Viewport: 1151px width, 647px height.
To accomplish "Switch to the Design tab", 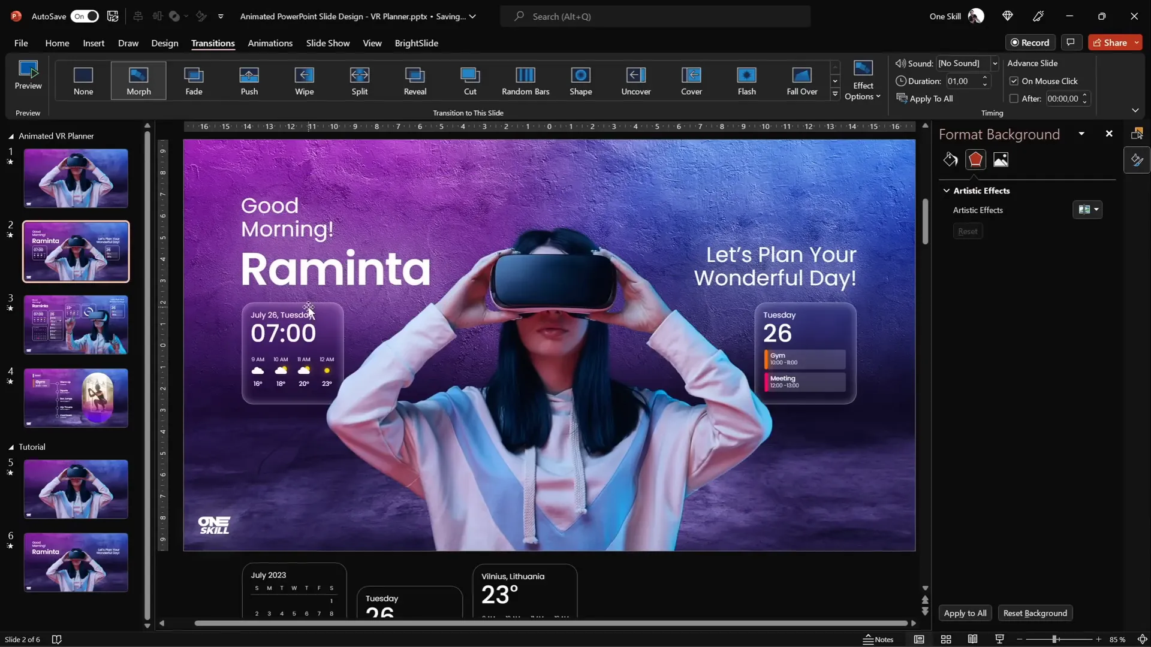I will tap(165, 43).
